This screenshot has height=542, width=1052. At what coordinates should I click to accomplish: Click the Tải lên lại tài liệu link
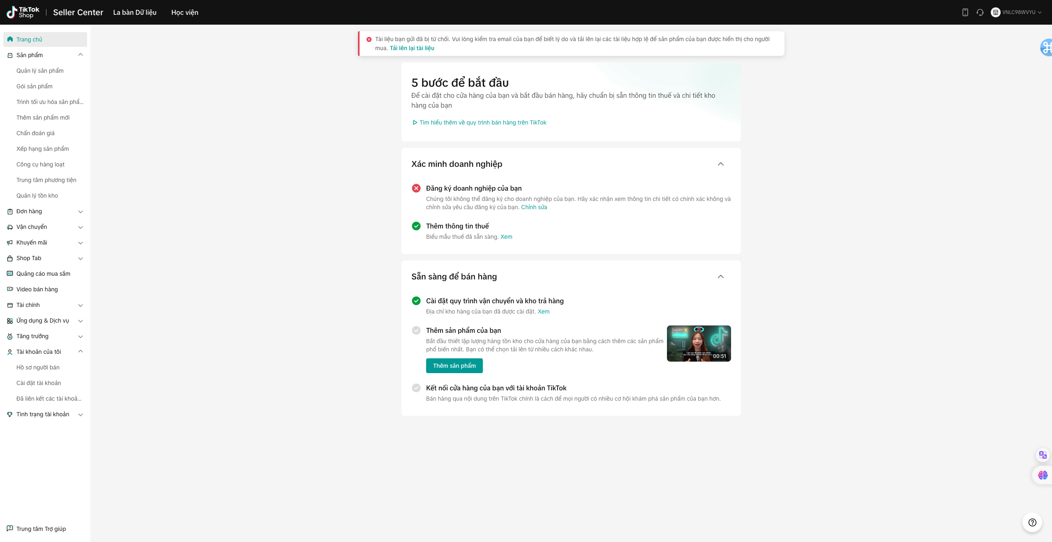coord(412,48)
